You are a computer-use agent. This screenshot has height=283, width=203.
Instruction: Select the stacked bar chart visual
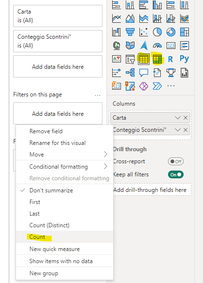[117, 5]
